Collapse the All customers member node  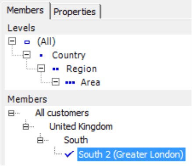[11, 113]
